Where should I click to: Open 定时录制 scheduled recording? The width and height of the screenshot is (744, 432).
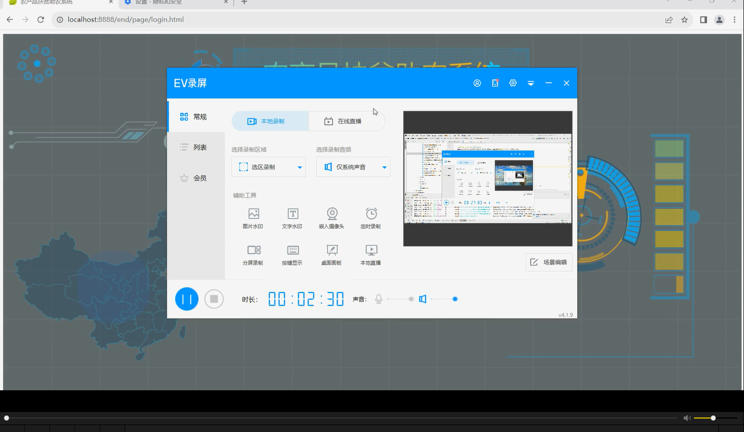371,218
